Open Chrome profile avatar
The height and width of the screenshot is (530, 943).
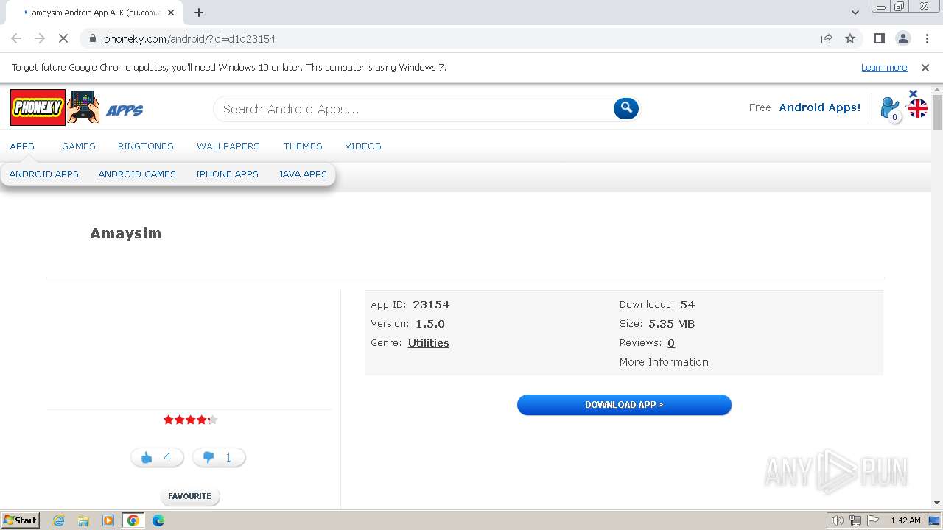pyautogui.click(x=902, y=38)
